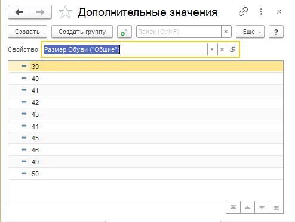This screenshot has height=222, width=295.
Task: Focus the Поиск (Ctrl+F) search field
Action: pos(179,32)
